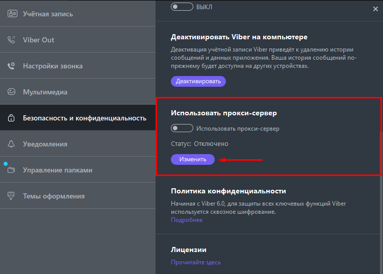Open the Учётная запись section
383x274 pixels.
click(x=78, y=13)
